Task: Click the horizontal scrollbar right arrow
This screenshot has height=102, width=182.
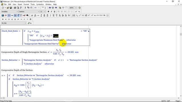Action: click(x=179, y=98)
